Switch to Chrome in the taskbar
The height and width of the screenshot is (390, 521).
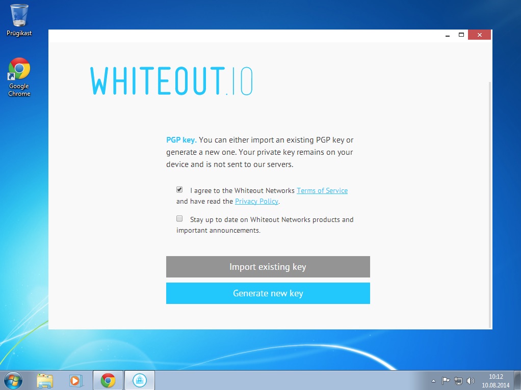(x=108, y=380)
